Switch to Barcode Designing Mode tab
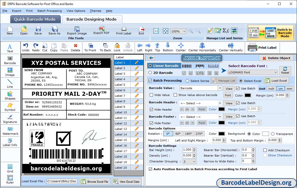Image resolution: width=297 pixels, height=188 pixels. pyautogui.click(x=92, y=19)
